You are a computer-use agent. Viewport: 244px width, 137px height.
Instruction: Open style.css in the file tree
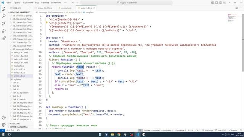(17, 80)
